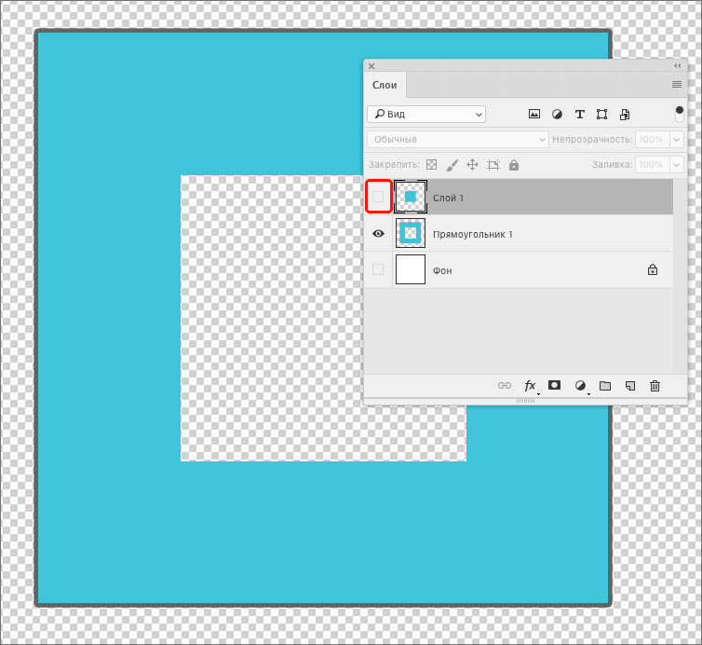Open the Заливка slider dropdown arrow
The image size is (702, 645).
click(x=677, y=164)
